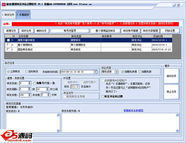Minimize the window with the title bar button
The height and width of the screenshot is (143, 186).
(174, 5)
